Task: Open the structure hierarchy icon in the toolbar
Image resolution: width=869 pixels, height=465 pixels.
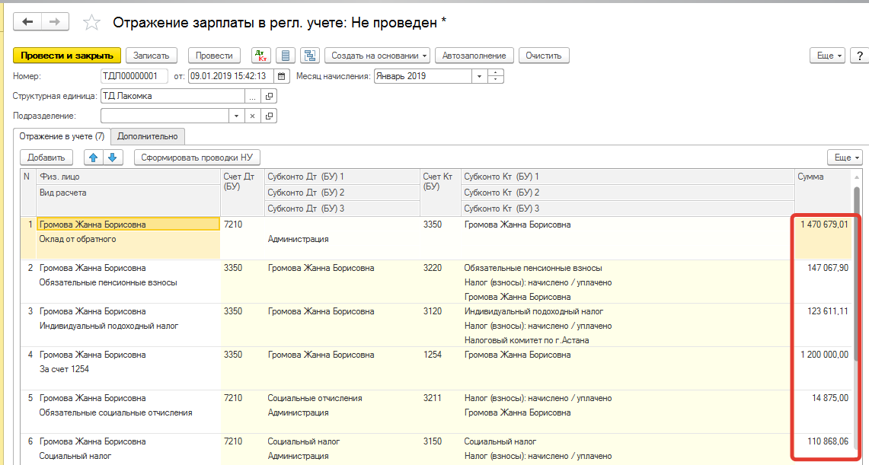Action: (x=311, y=56)
